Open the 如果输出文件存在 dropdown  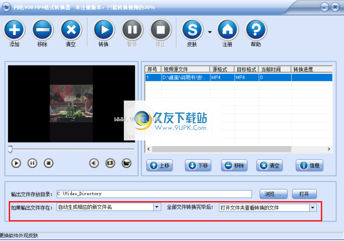point(157,207)
